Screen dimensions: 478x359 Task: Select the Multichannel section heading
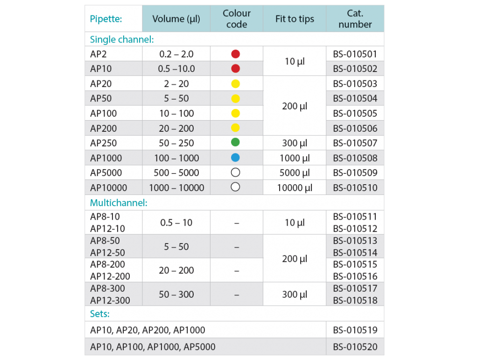119,203
